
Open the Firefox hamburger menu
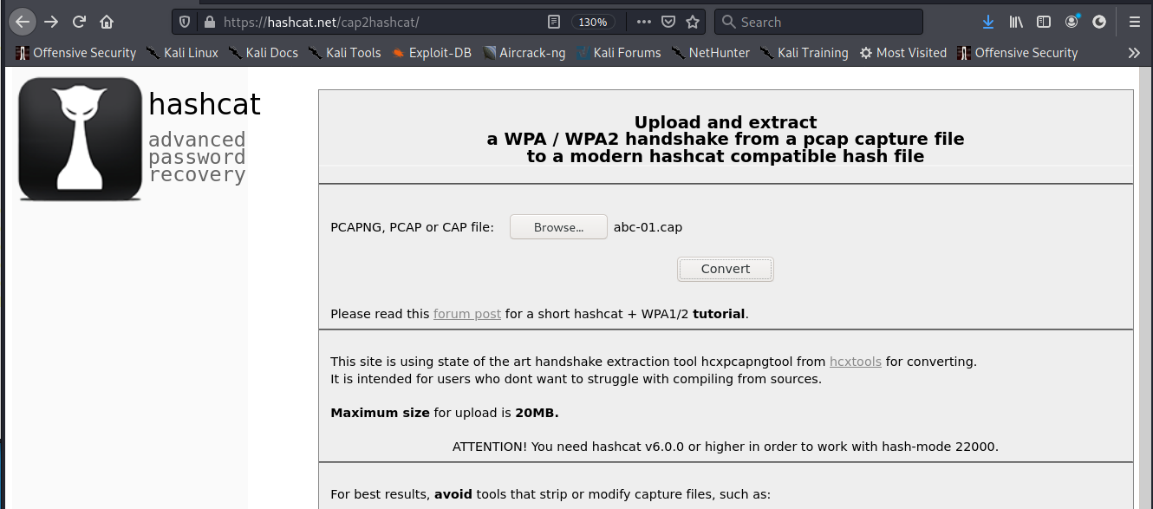[x=1135, y=22]
